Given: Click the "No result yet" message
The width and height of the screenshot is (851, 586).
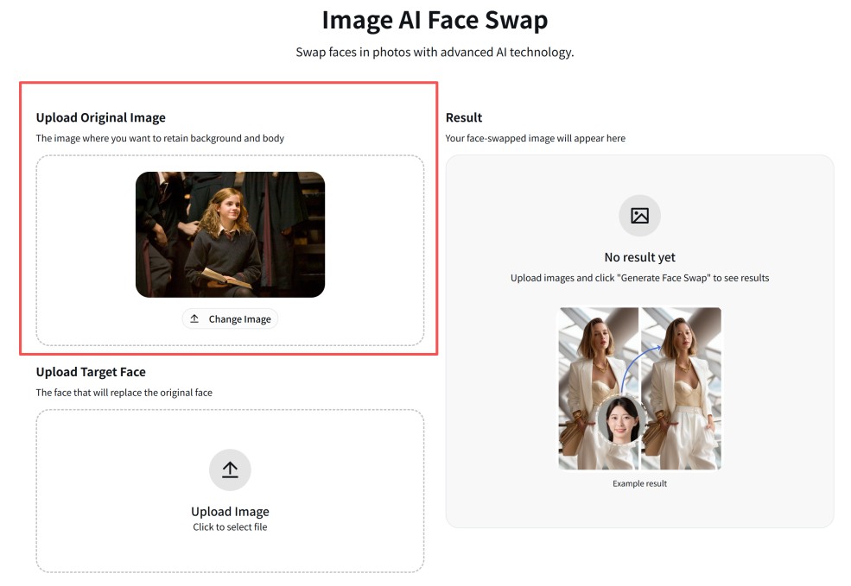Looking at the screenshot, I should (x=639, y=257).
